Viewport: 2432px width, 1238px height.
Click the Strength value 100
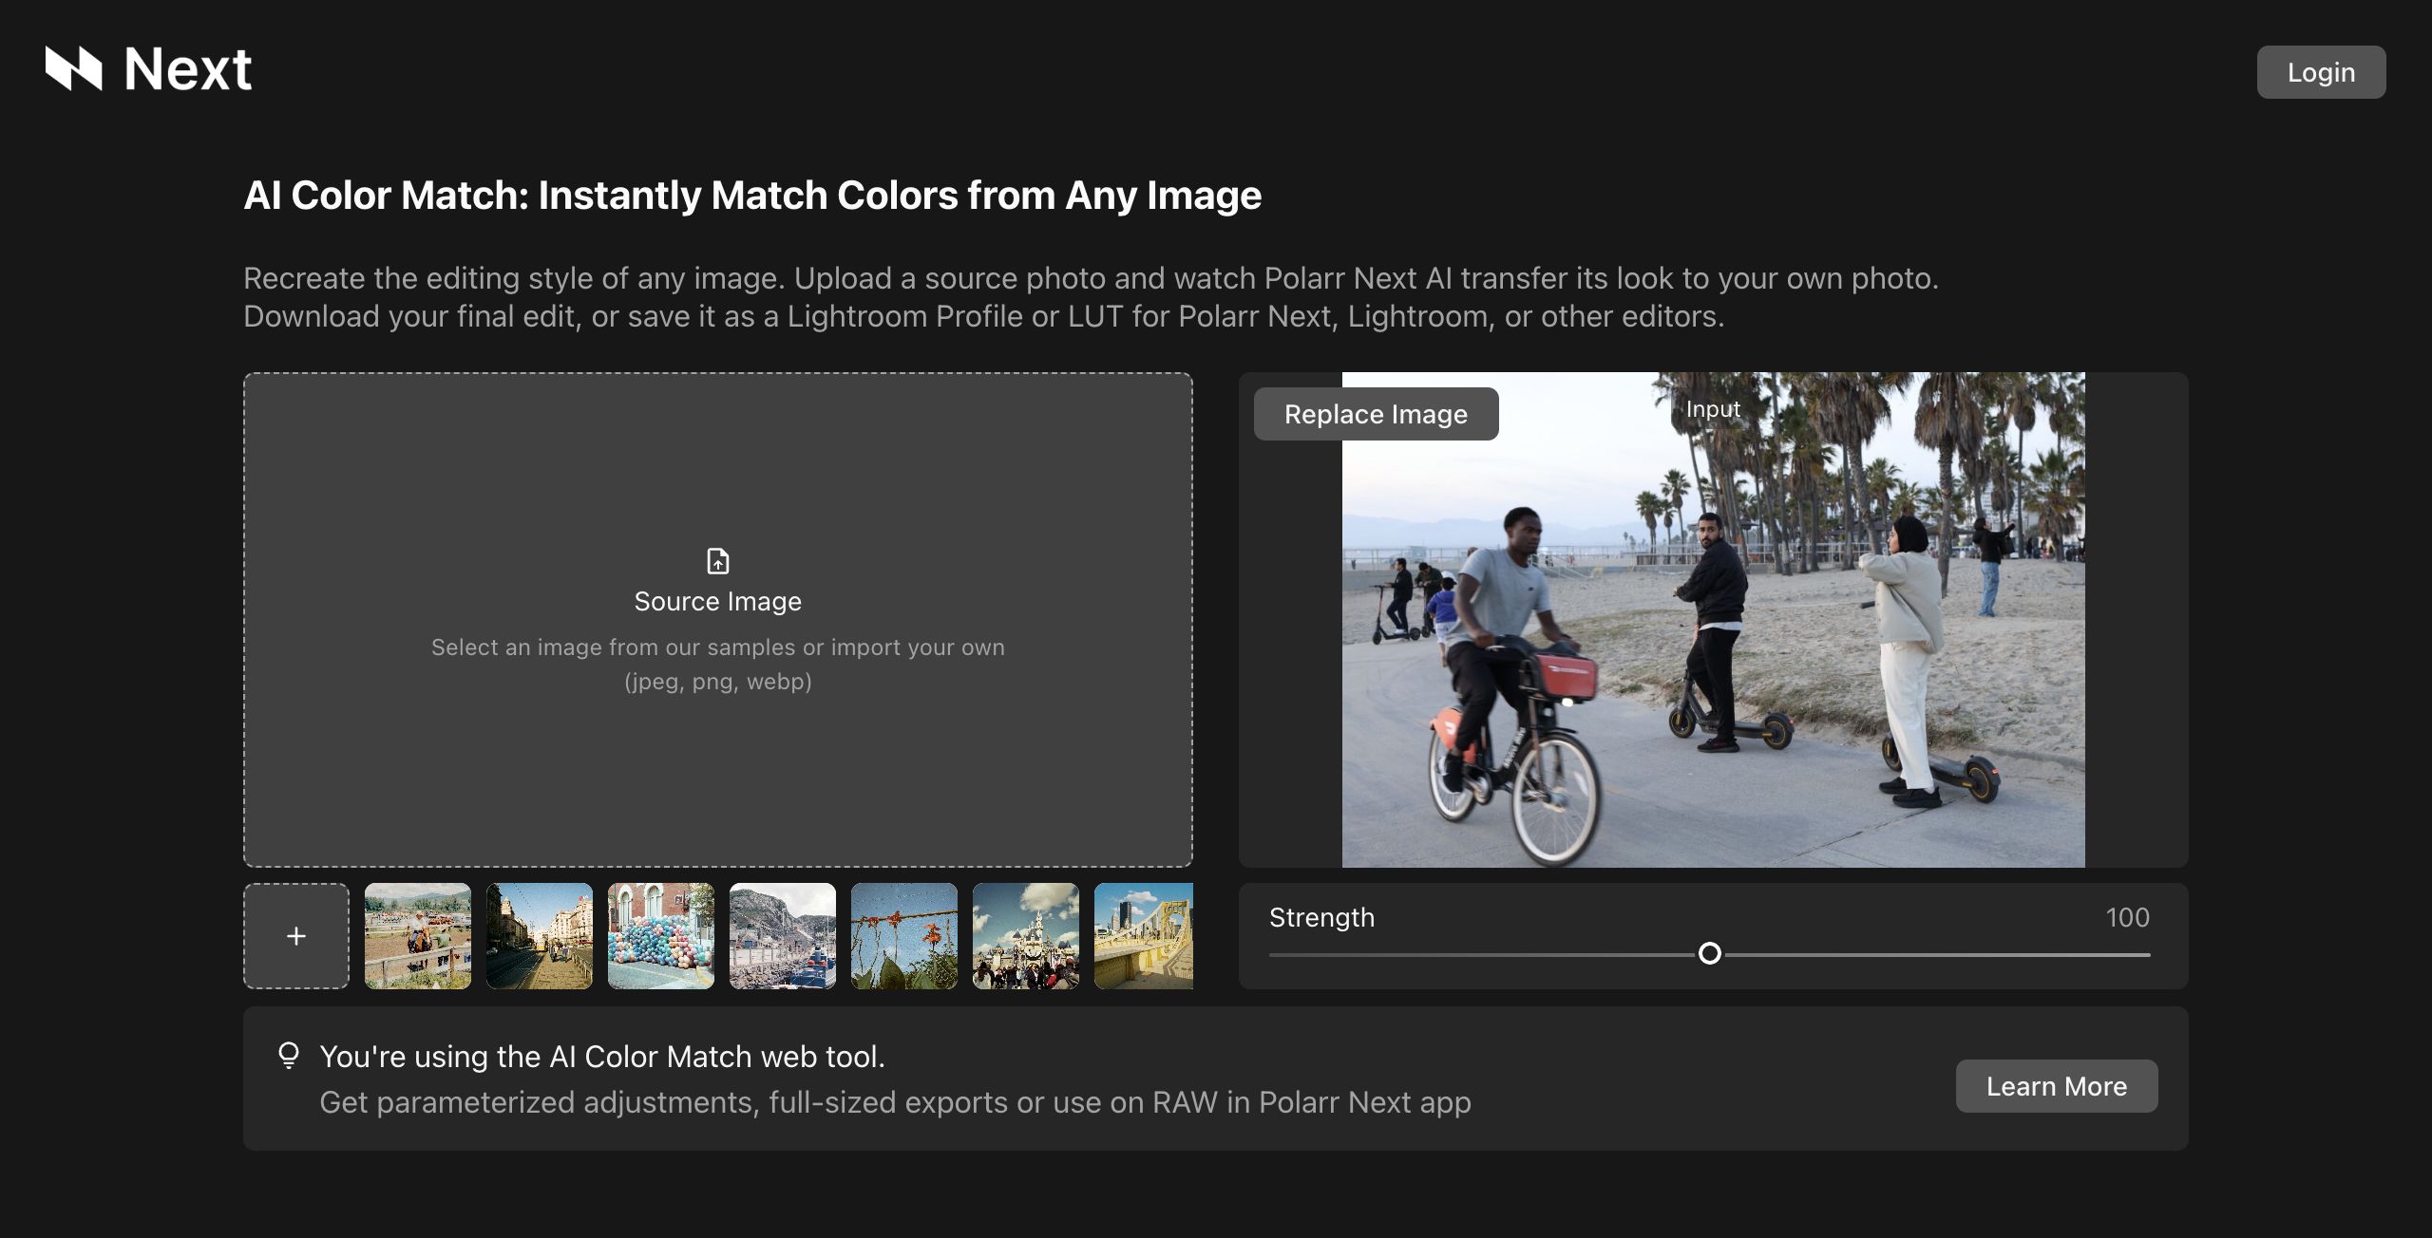[x=2127, y=917]
